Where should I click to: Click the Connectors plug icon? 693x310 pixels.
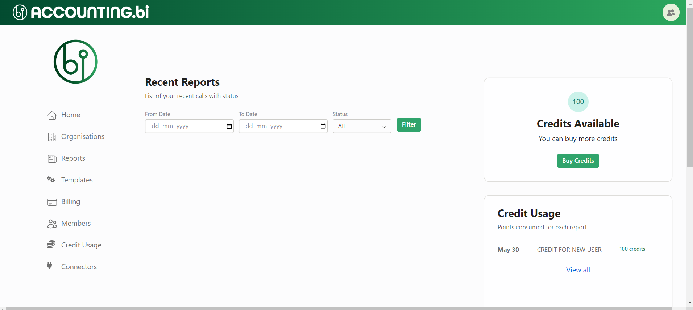(x=50, y=266)
